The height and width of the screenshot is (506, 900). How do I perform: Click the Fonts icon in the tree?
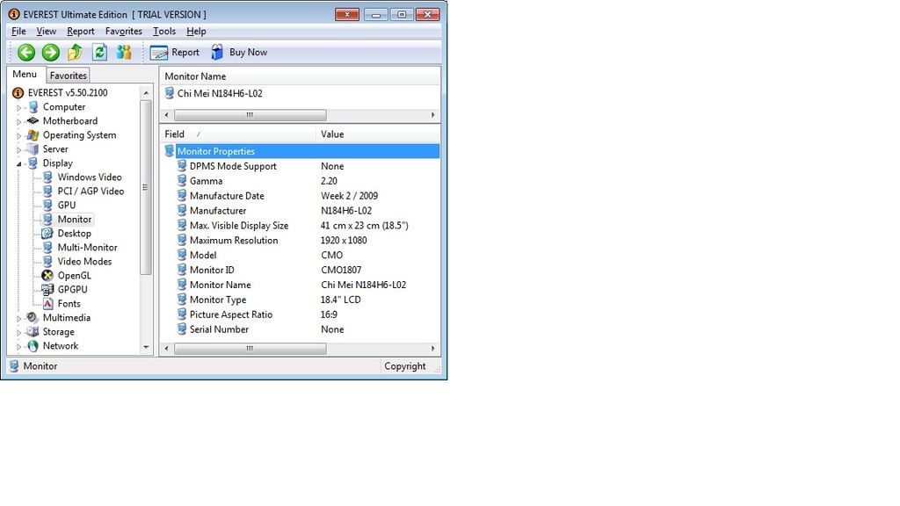pos(47,303)
